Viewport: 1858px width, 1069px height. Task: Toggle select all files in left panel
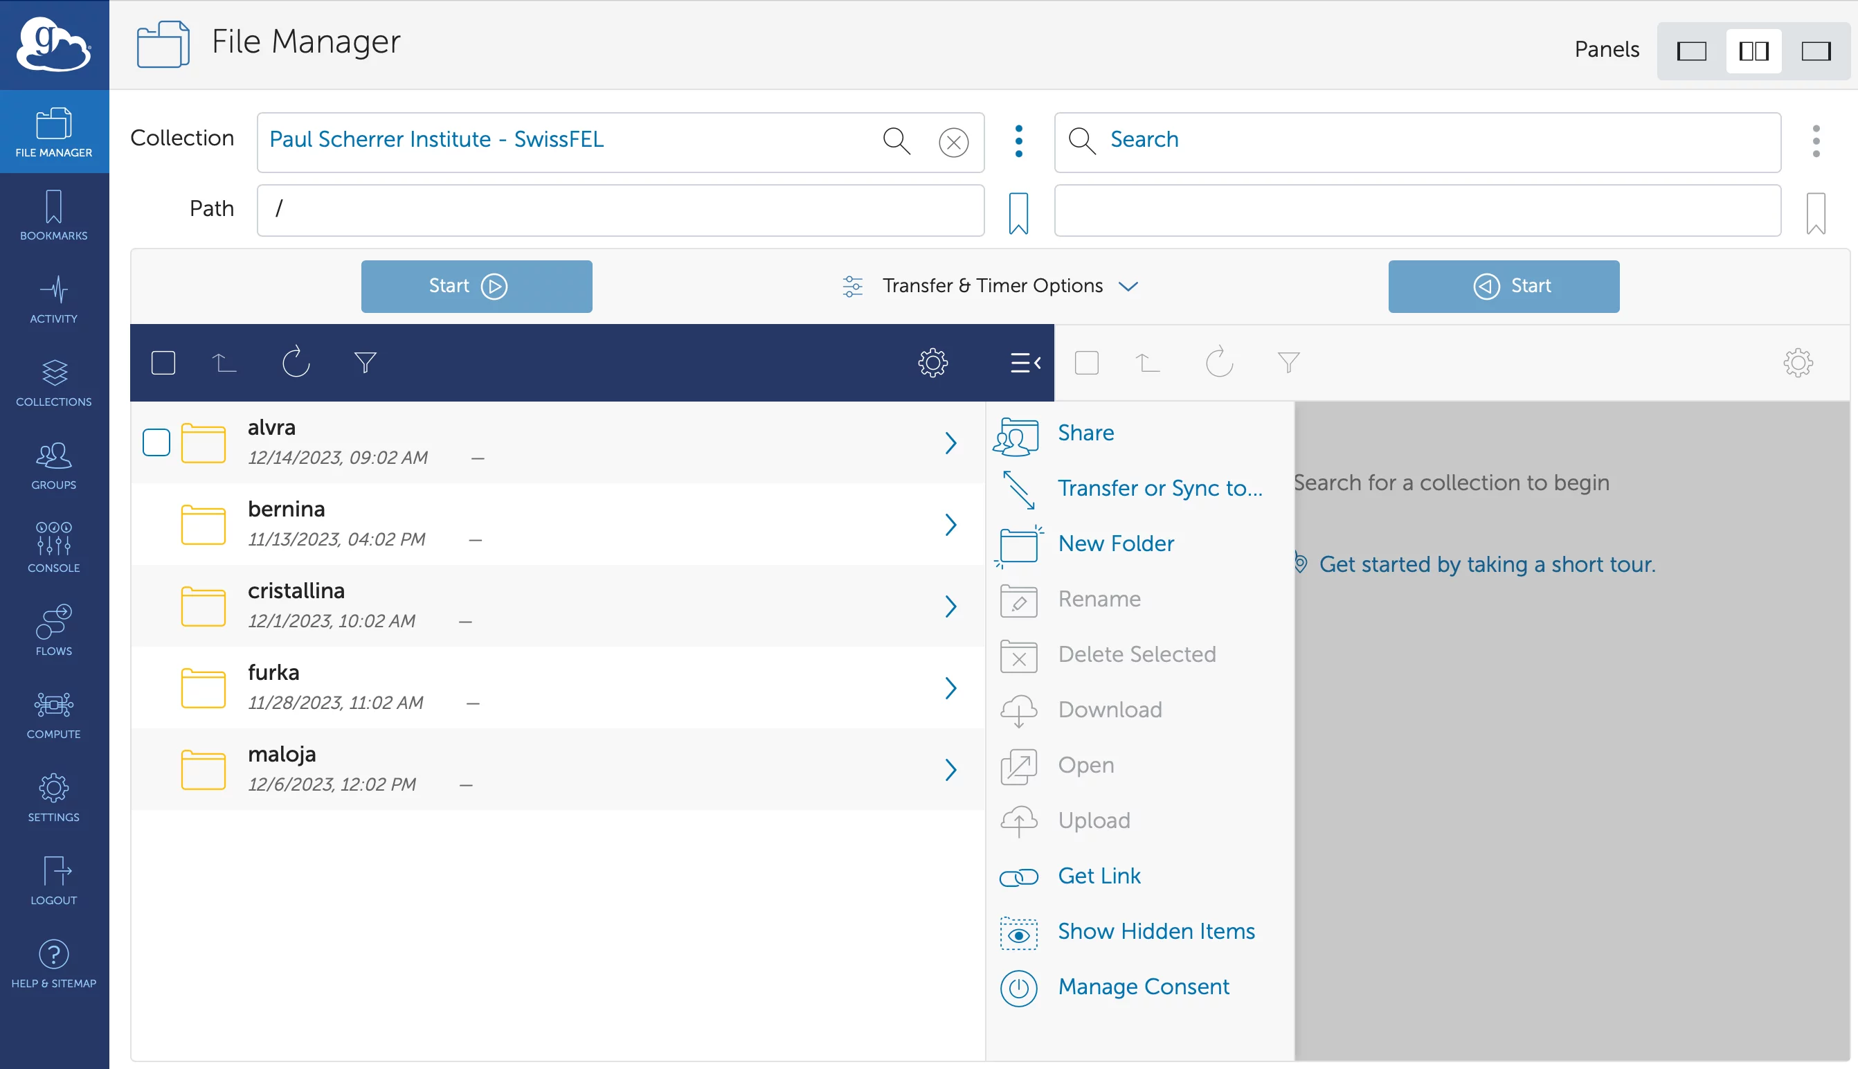163,362
